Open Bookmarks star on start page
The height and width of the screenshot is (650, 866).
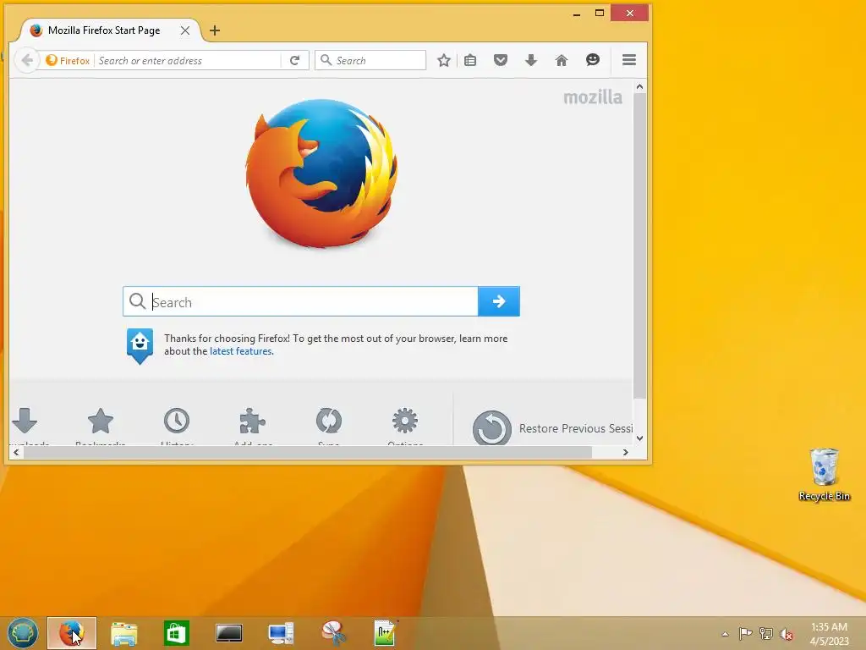click(101, 421)
